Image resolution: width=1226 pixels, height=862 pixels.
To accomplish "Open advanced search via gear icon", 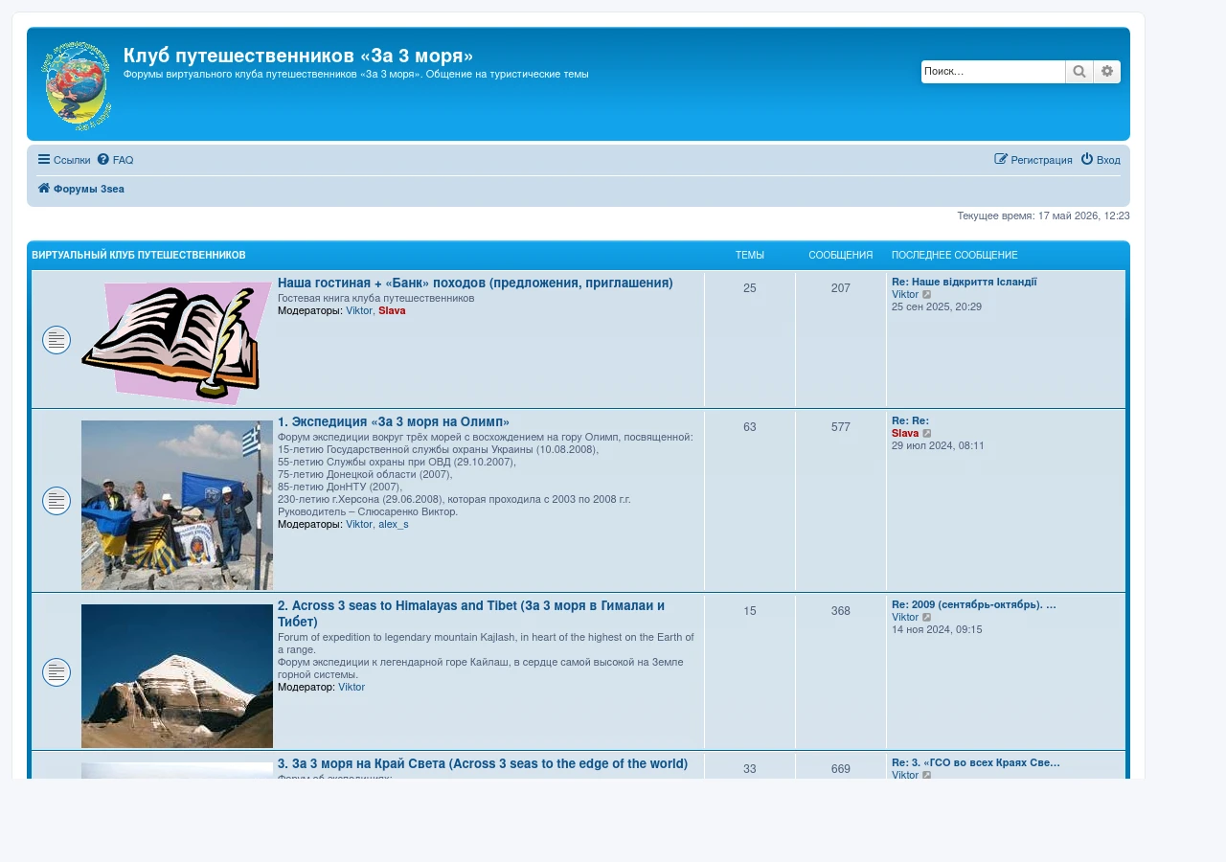I will click(x=1107, y=72).
